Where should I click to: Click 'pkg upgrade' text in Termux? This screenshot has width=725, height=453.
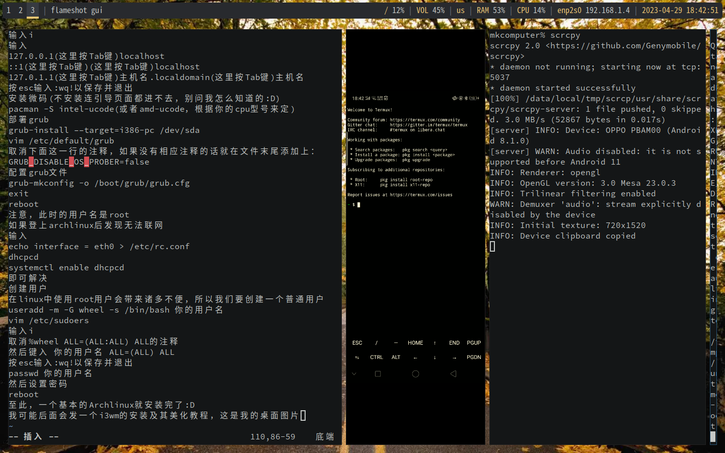(416, 160)
